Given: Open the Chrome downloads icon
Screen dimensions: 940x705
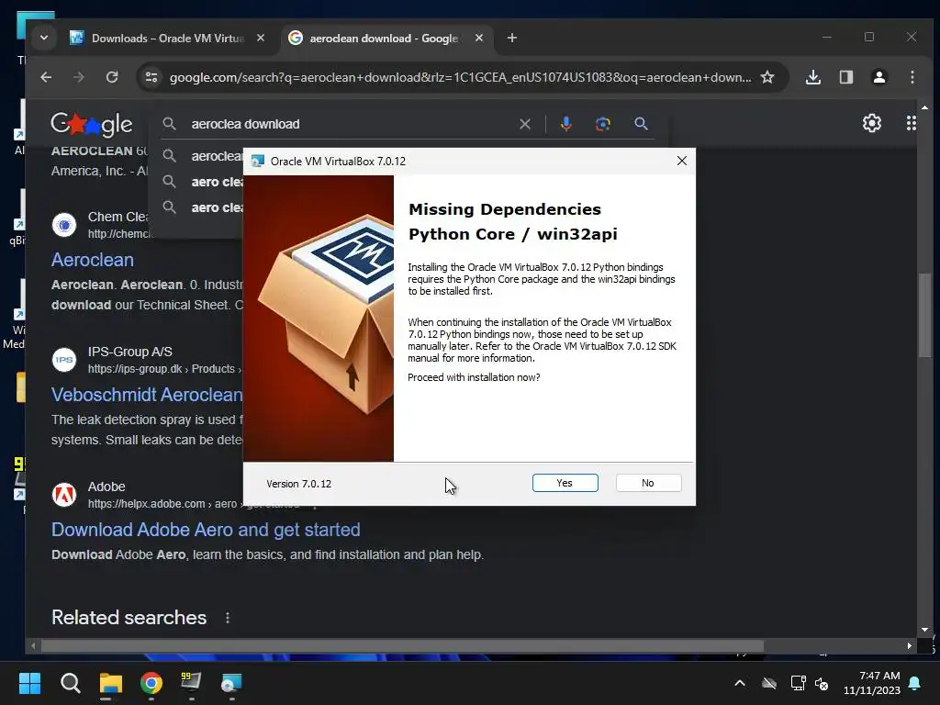Looking at the screenshot, I should click(813, 77).
